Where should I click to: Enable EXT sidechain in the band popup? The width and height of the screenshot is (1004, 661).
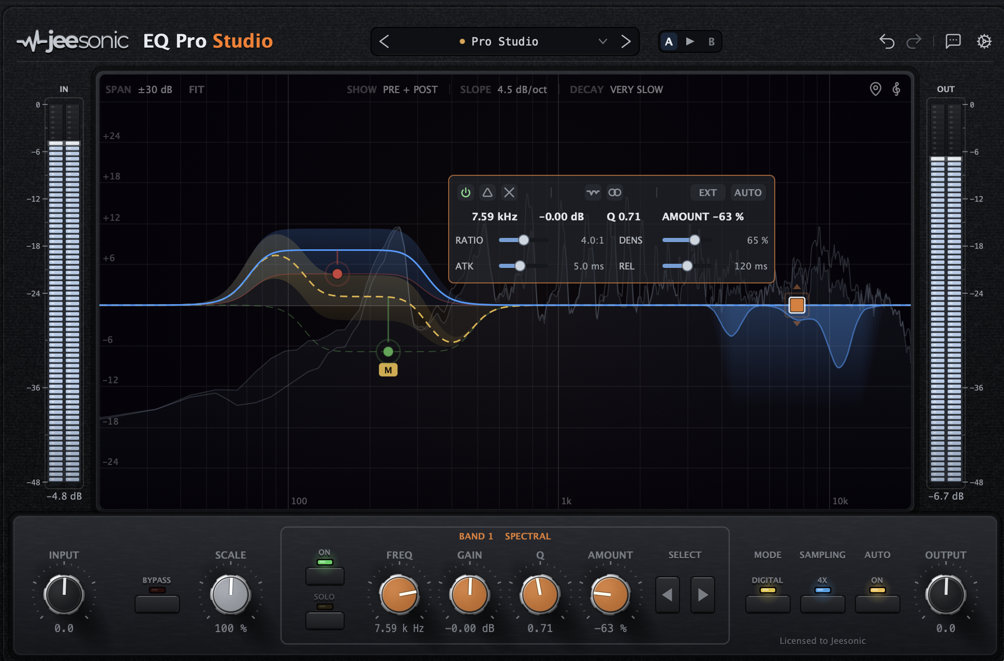(x=707, y=192)
